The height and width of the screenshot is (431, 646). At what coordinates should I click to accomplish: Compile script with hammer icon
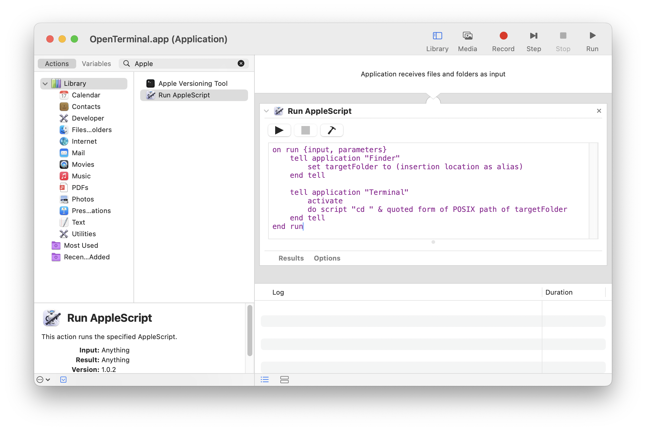coord(332,130)
